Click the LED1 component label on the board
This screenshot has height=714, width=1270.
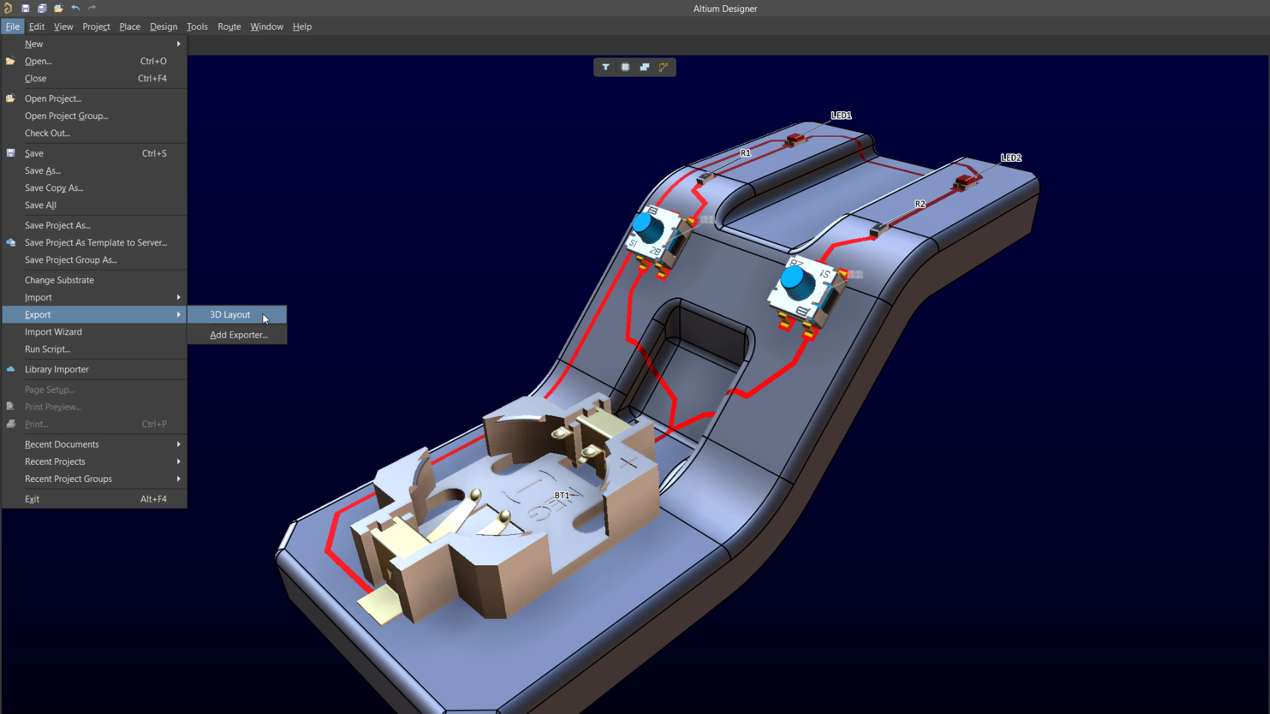pyautogui.click(x=841, y=115)
